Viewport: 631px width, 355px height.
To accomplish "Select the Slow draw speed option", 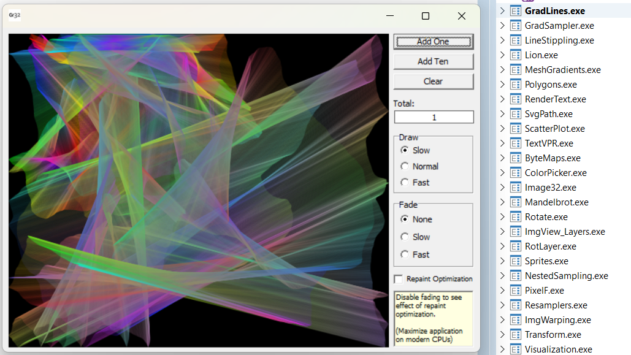I will tap(405, 150).
